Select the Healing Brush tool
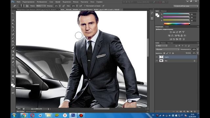The width and height of the screenshot is (210, 118). click(x=13, y=34)
